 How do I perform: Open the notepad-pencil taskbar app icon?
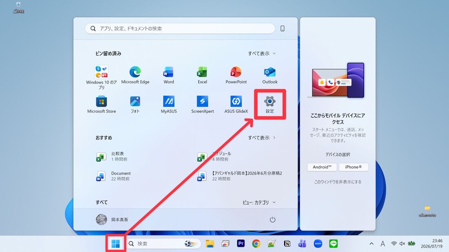point(271,244)
